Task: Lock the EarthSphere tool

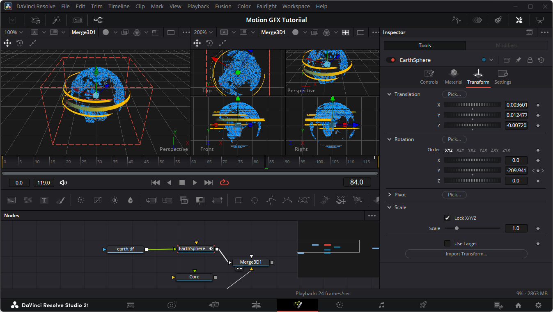Action: click(x=530, y=60)
